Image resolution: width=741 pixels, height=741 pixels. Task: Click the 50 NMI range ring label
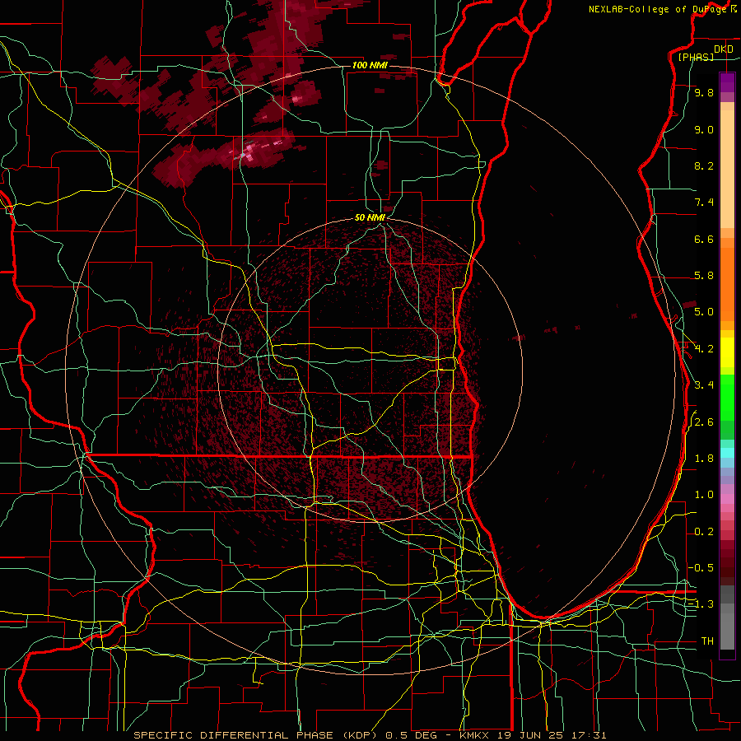(x=370, y=217)
